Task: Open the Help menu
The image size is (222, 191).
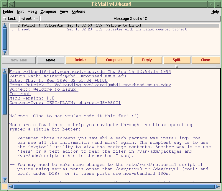Action: pos(215,12)
